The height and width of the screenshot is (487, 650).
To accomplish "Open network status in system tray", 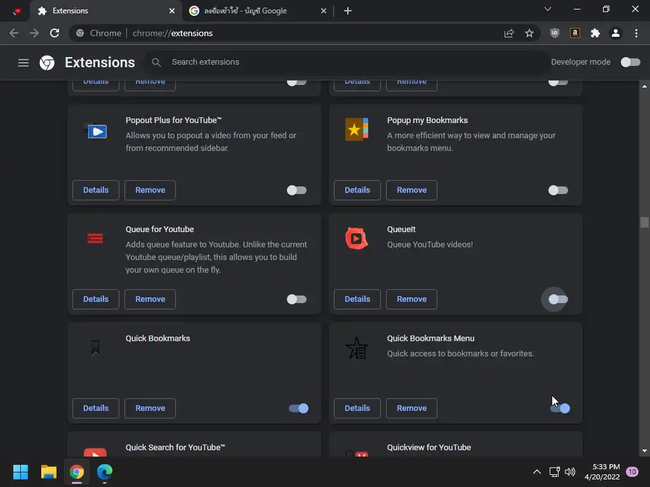I will click(554, 472).
